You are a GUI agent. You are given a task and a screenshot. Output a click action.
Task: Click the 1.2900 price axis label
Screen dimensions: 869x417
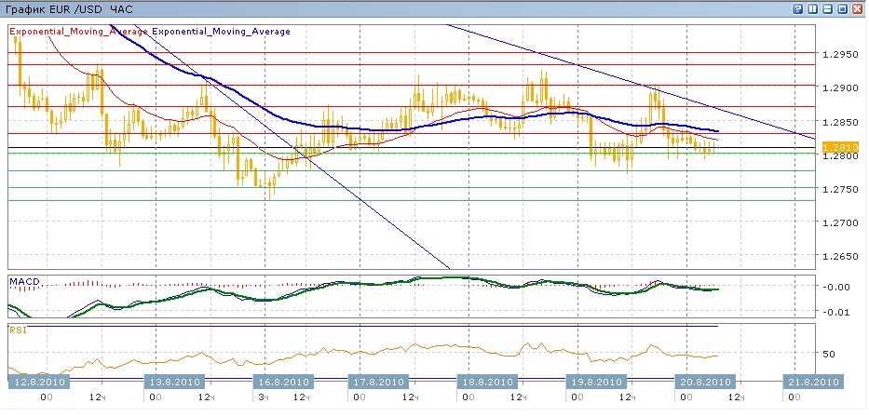842,87
